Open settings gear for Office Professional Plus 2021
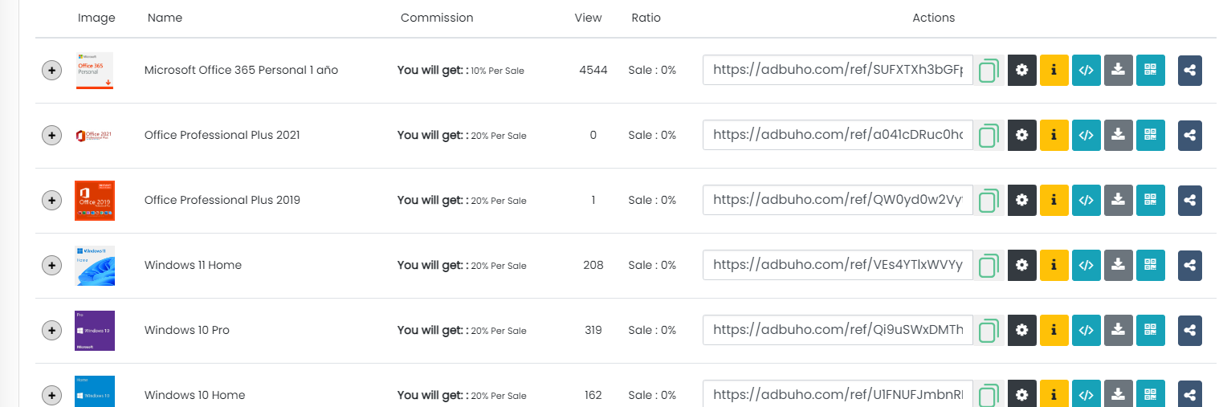This screenshot has height=407, width=1223. tap(1021, 135)
